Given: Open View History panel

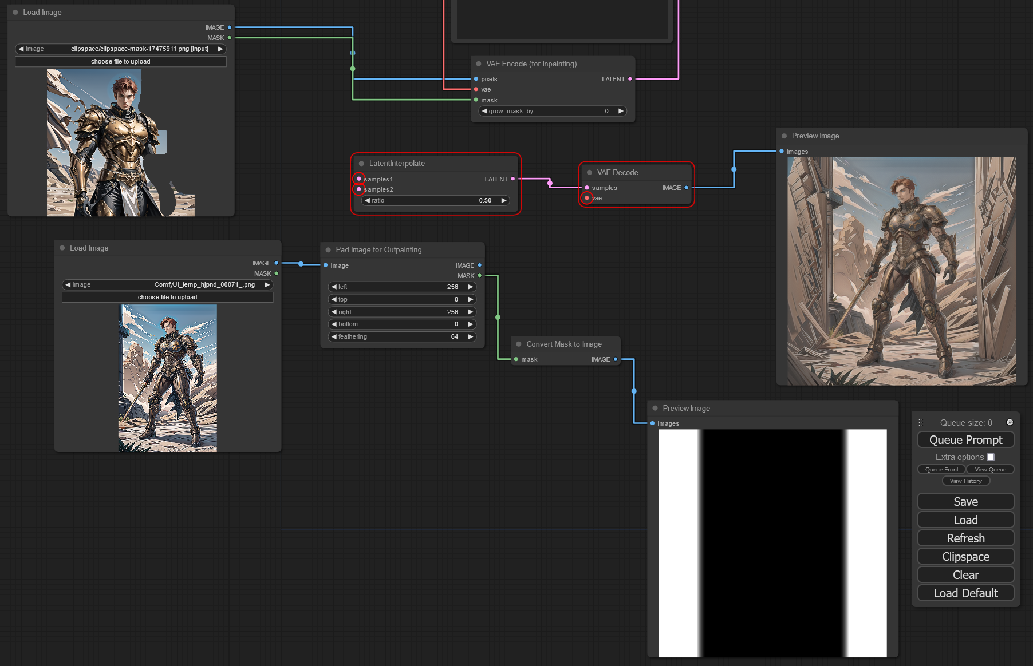Looking at the screenshot, I should 965,481.
